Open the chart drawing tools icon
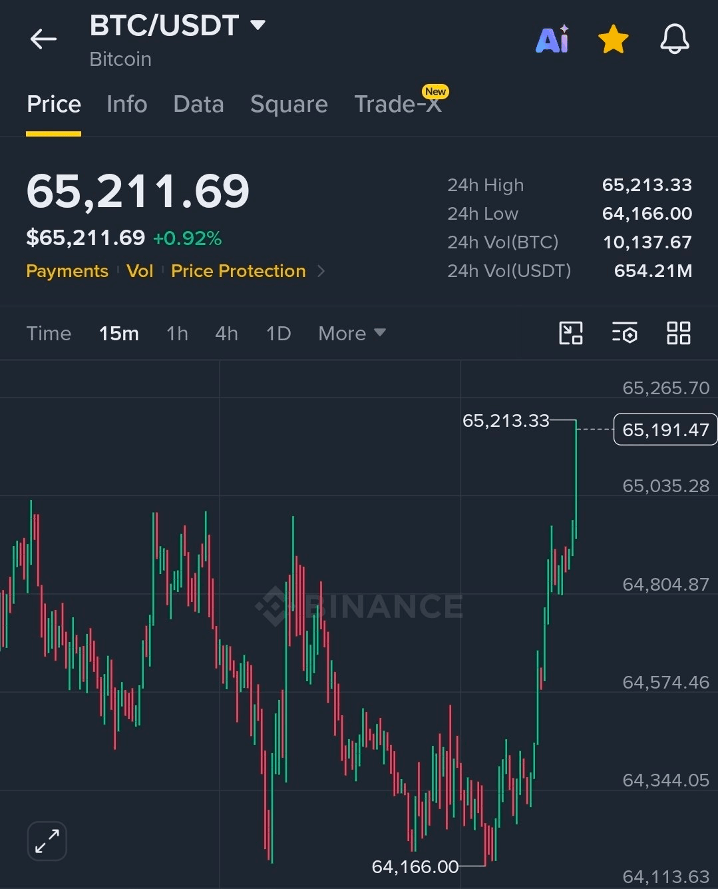This screenshot has height=889, width=718. pos(571,333)
